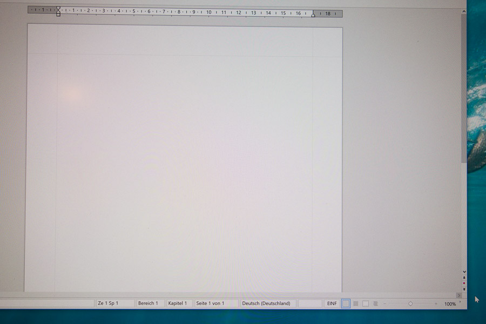Click the left indent marker on ruler
Screen dimensions: 486x324
pyautogui.click(x=58, y=11)
